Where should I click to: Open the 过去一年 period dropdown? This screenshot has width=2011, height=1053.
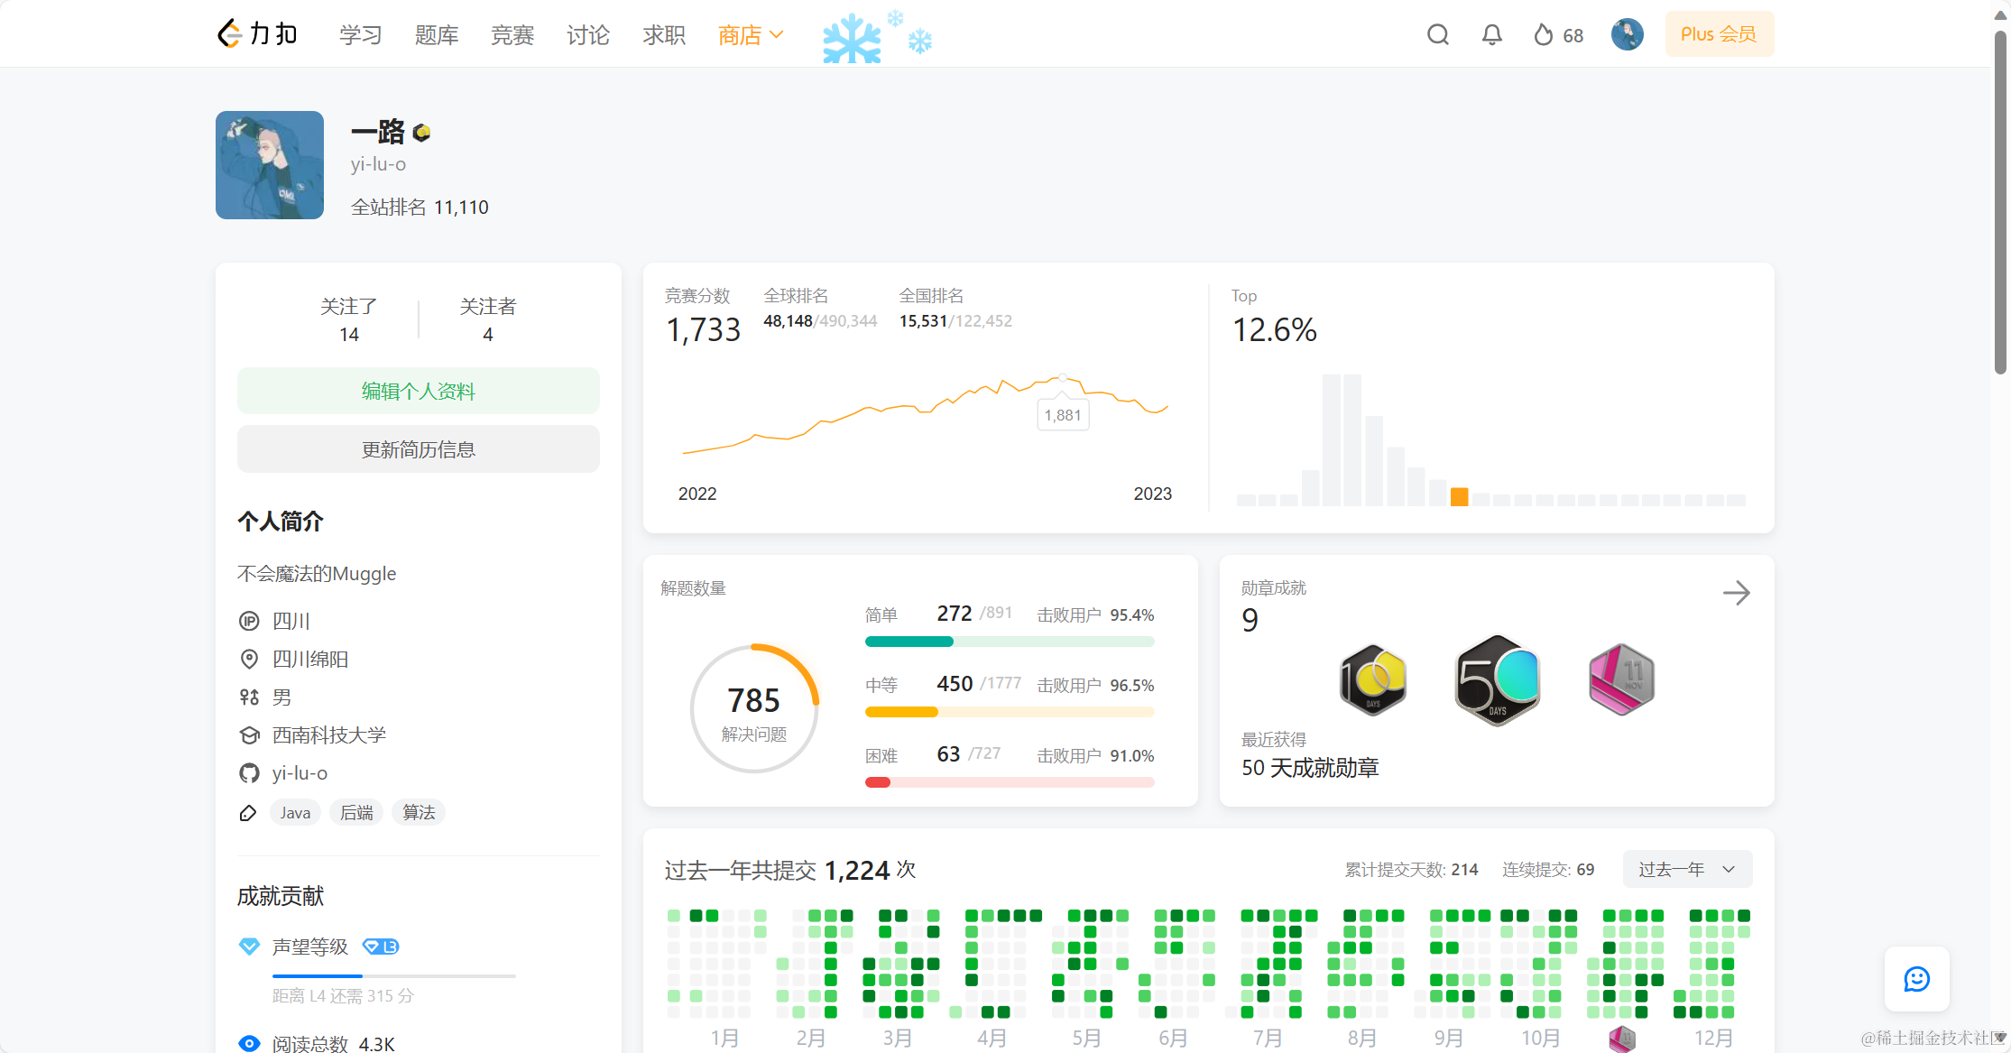pyautogui.click(x=1686, y=869)
